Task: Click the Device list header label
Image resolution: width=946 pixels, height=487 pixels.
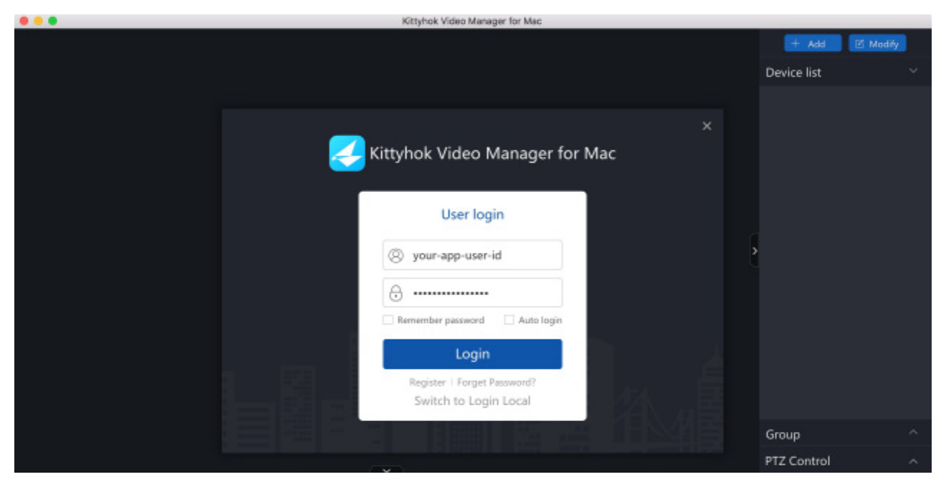Action: [793, 72]
